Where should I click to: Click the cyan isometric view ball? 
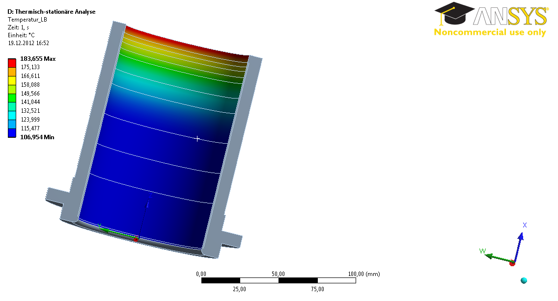pos(524,280)
